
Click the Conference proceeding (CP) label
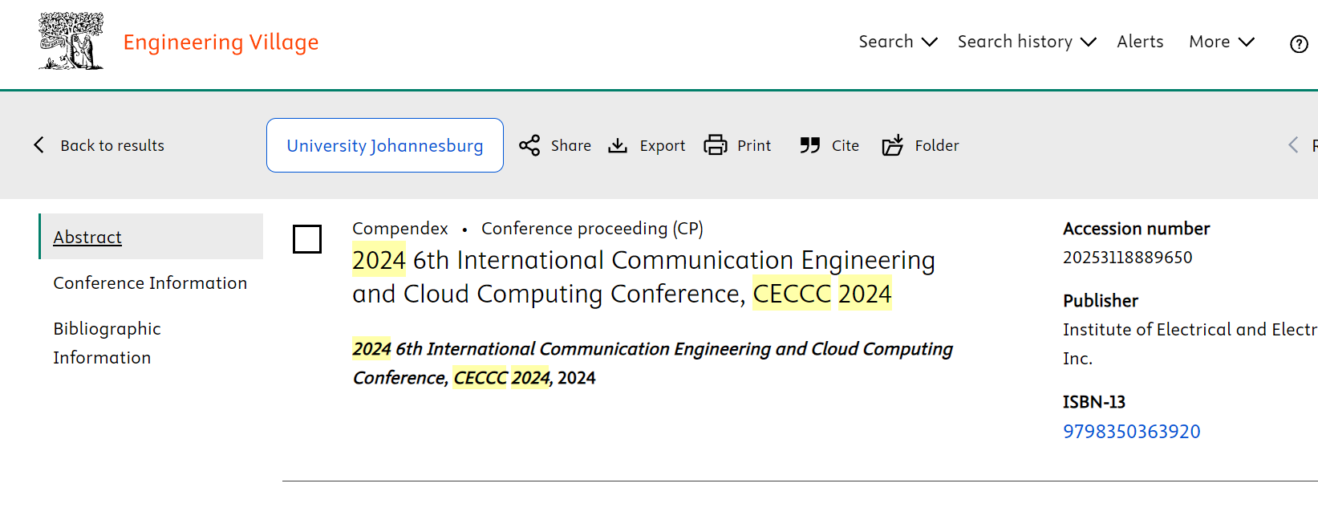coord(592,228)
